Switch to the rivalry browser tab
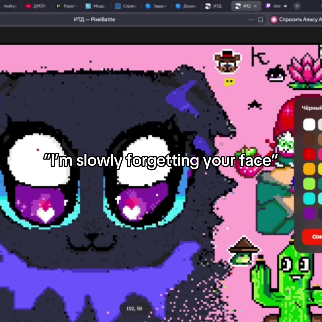322x322 pixels. [9, 6]
